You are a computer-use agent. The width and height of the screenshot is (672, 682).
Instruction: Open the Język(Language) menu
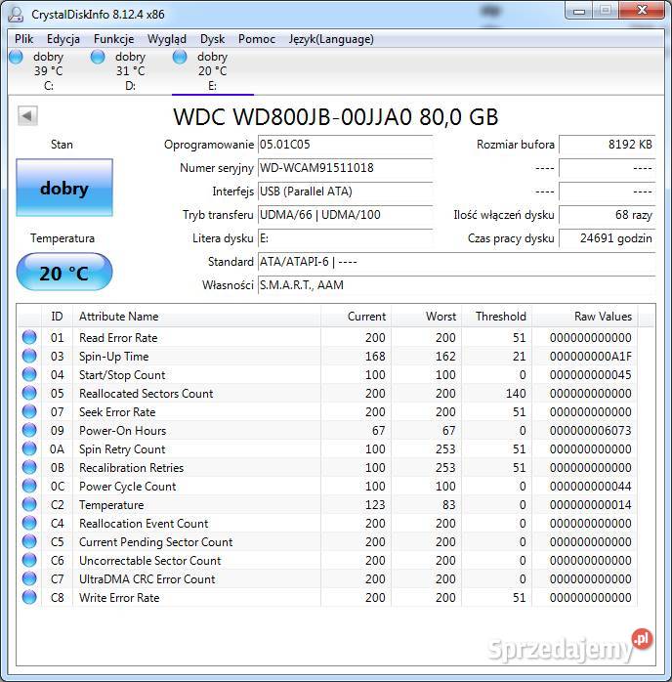coord(331,39)
